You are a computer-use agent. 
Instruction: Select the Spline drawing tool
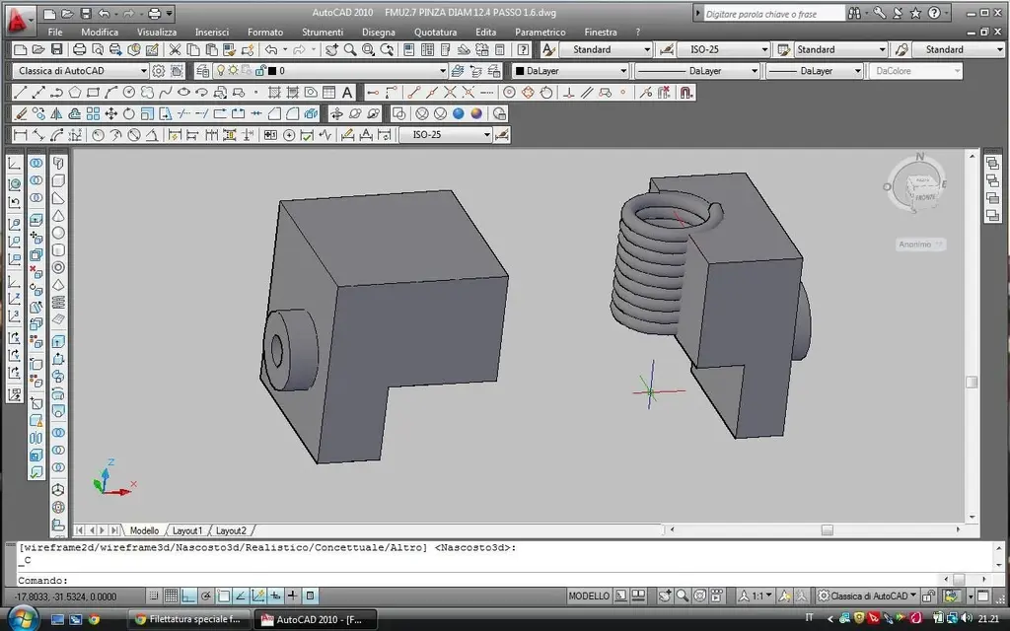pos(166,92)
